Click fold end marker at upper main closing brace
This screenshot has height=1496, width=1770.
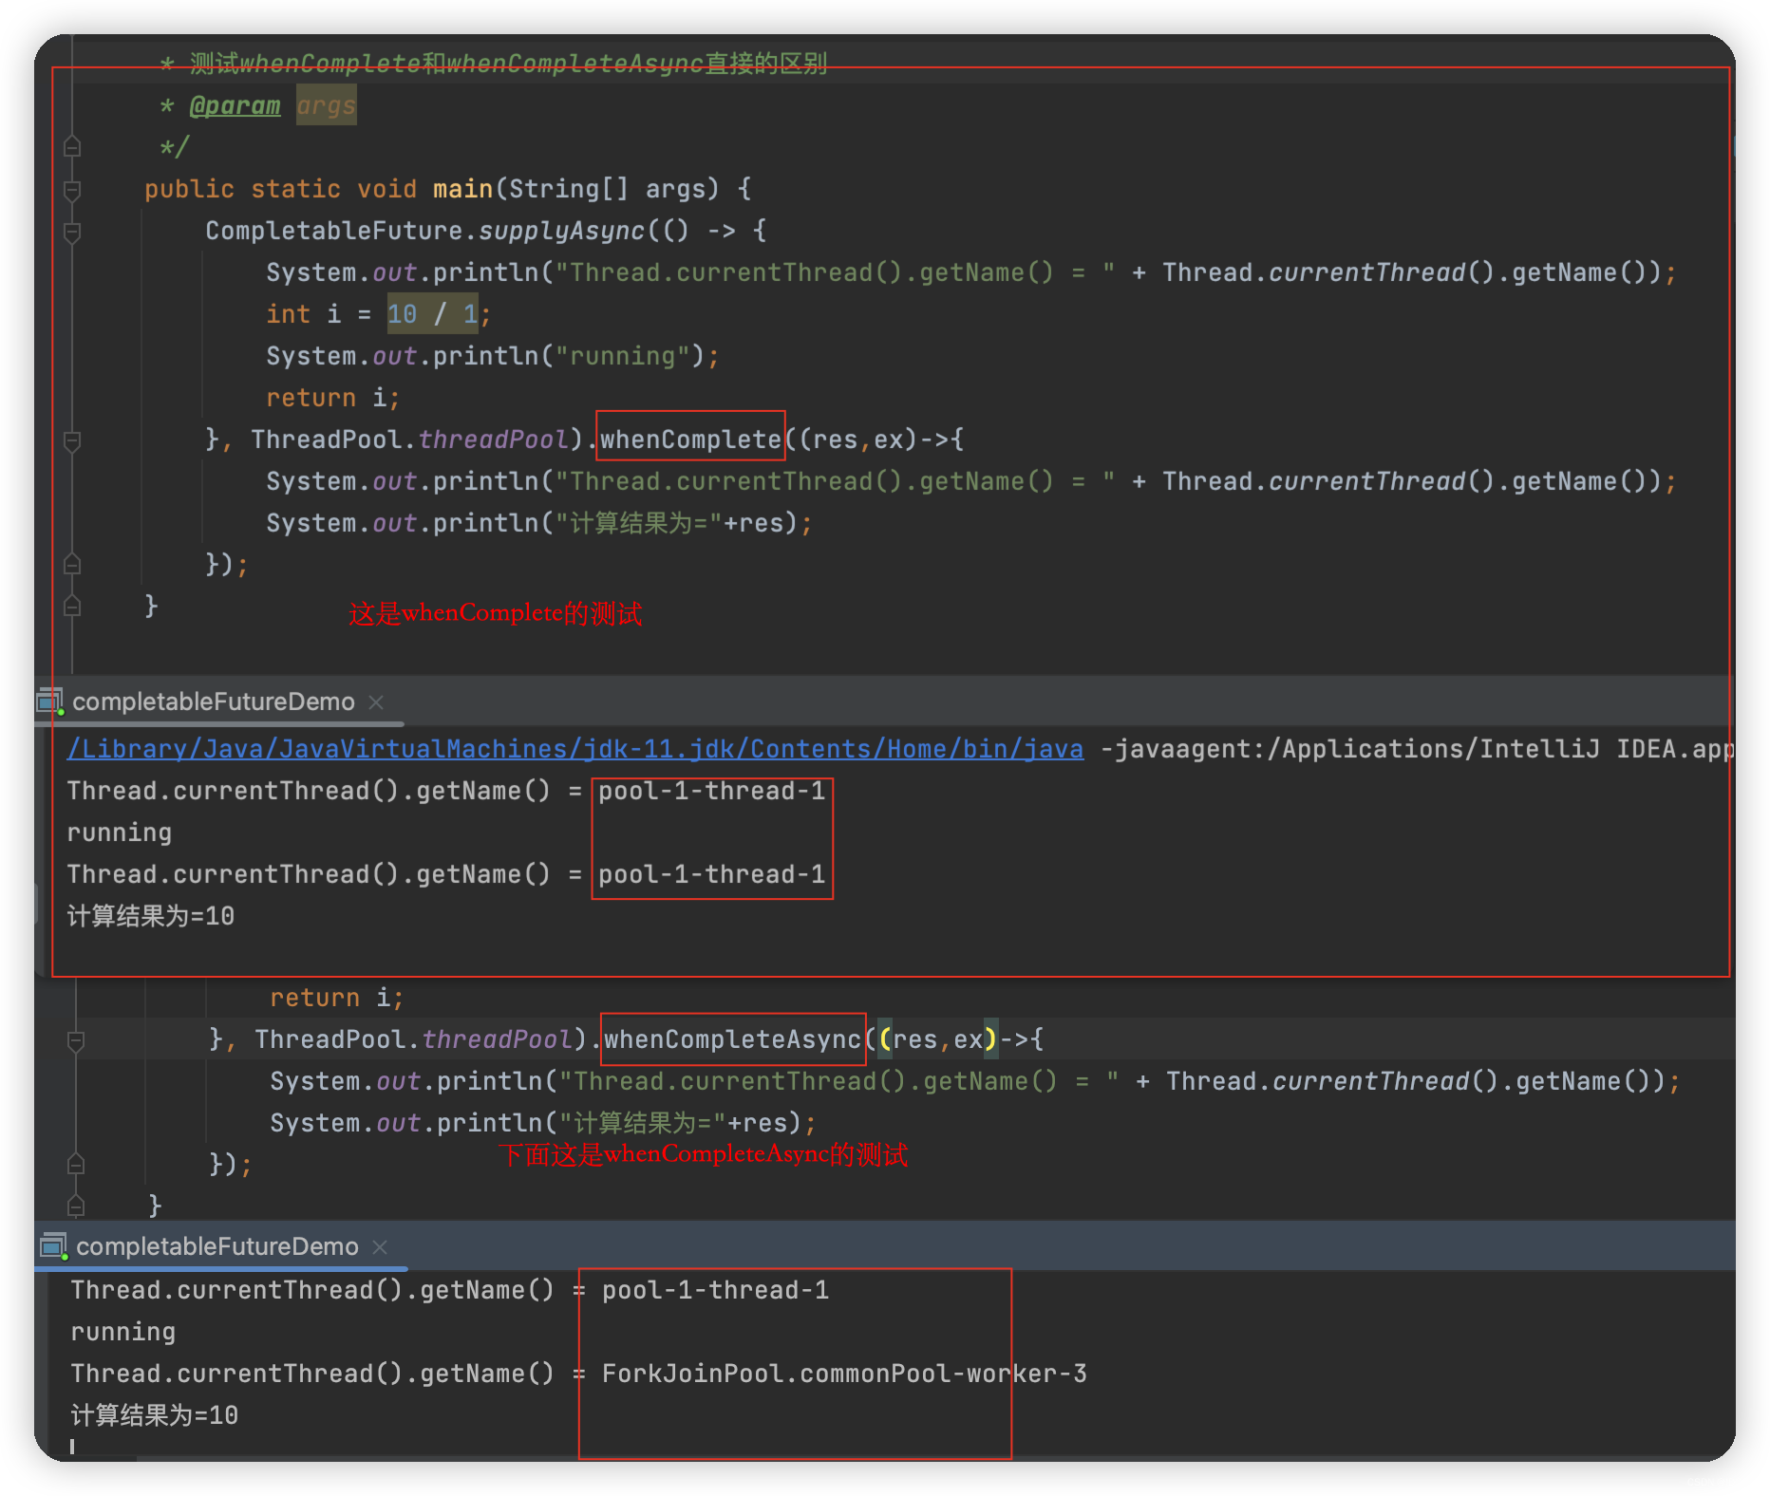click(72, 606)
